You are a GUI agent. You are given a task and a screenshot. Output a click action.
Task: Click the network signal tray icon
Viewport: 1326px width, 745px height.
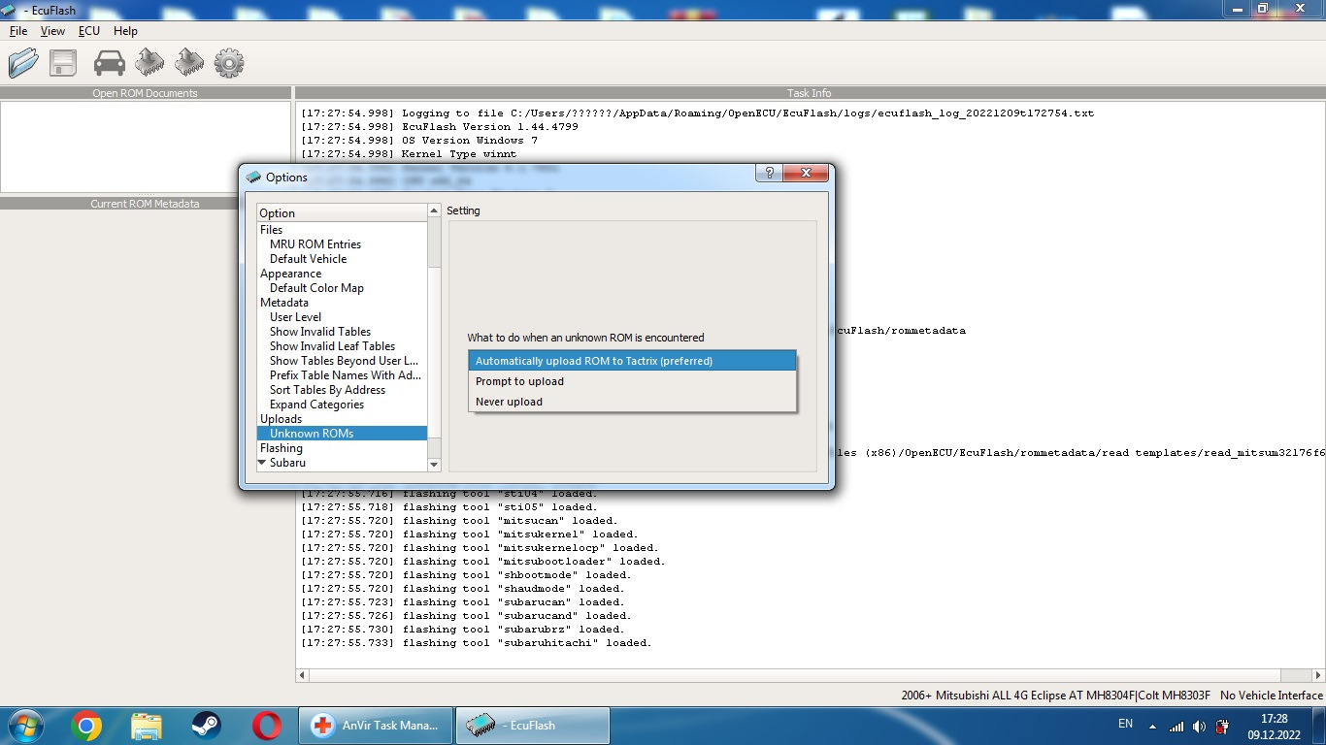1177,727
